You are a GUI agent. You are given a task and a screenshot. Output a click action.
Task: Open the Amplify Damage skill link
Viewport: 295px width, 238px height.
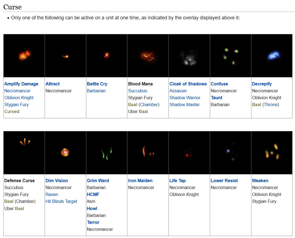[x=21, y=84]
